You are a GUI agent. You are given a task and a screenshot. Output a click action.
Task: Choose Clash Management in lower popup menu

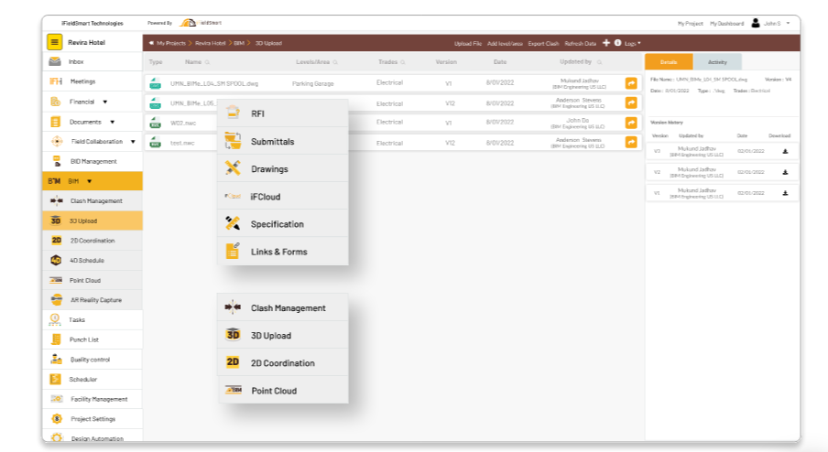283,307
